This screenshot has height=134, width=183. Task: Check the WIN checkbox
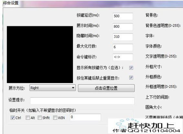tap(55, 117)
